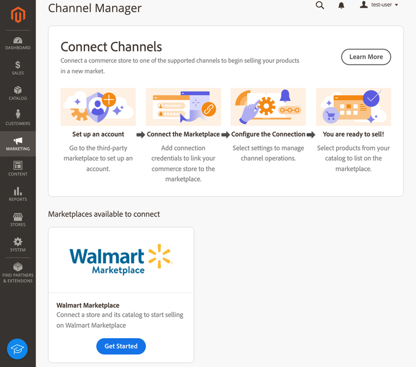Click the search magnifier icon
This screenshot has height=367, width=416.
pyautogui.click(x=319, y=6)
